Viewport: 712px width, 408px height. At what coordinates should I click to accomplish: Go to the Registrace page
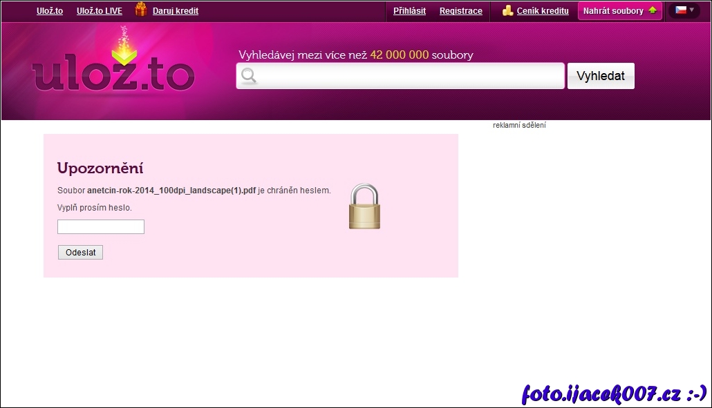(461, 11)
